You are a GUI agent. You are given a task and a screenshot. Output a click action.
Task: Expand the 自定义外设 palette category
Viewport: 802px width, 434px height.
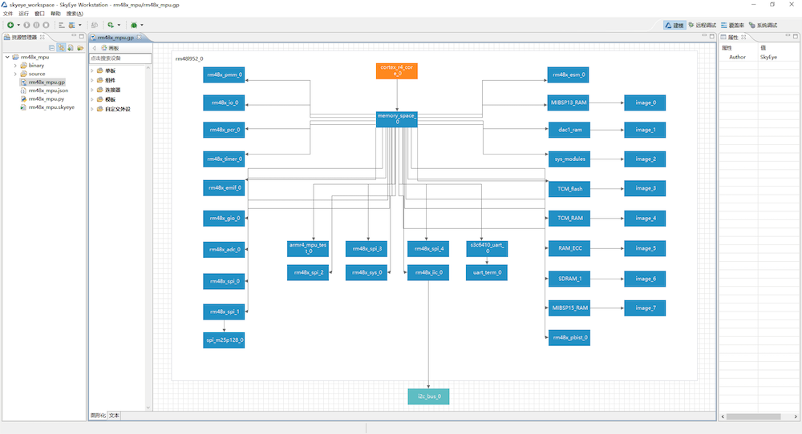(92, 109)
